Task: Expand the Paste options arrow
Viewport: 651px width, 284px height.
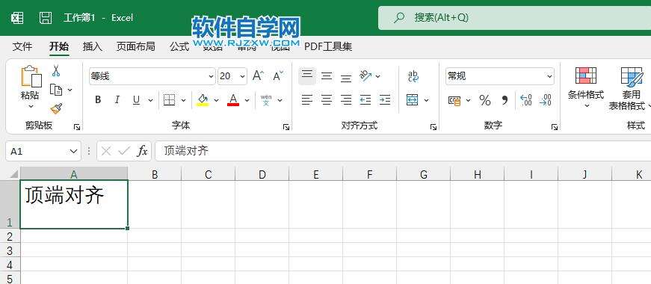Action: (31, 107)
